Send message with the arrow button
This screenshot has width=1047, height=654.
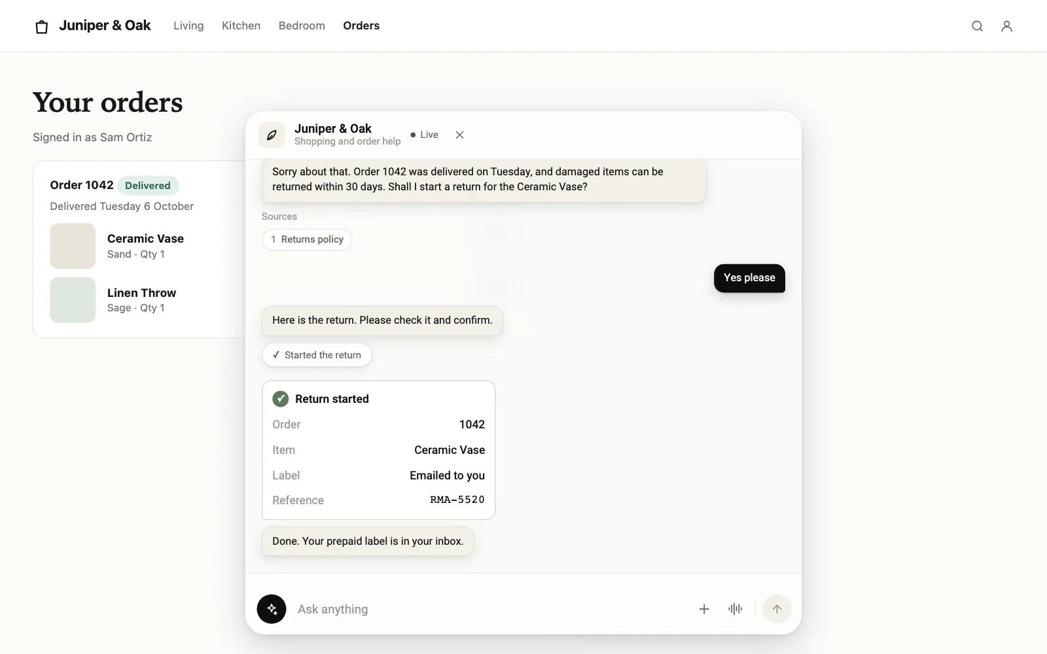[x=777, y=609]
